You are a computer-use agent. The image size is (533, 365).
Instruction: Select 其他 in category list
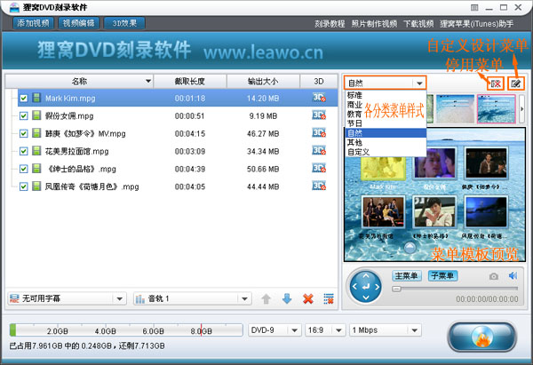point(386,142)
